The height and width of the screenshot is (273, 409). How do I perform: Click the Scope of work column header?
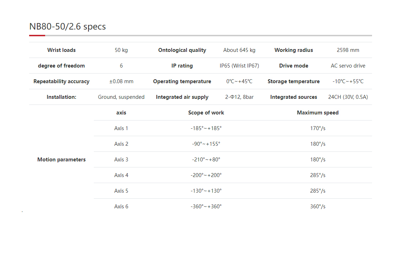(206, 113)
